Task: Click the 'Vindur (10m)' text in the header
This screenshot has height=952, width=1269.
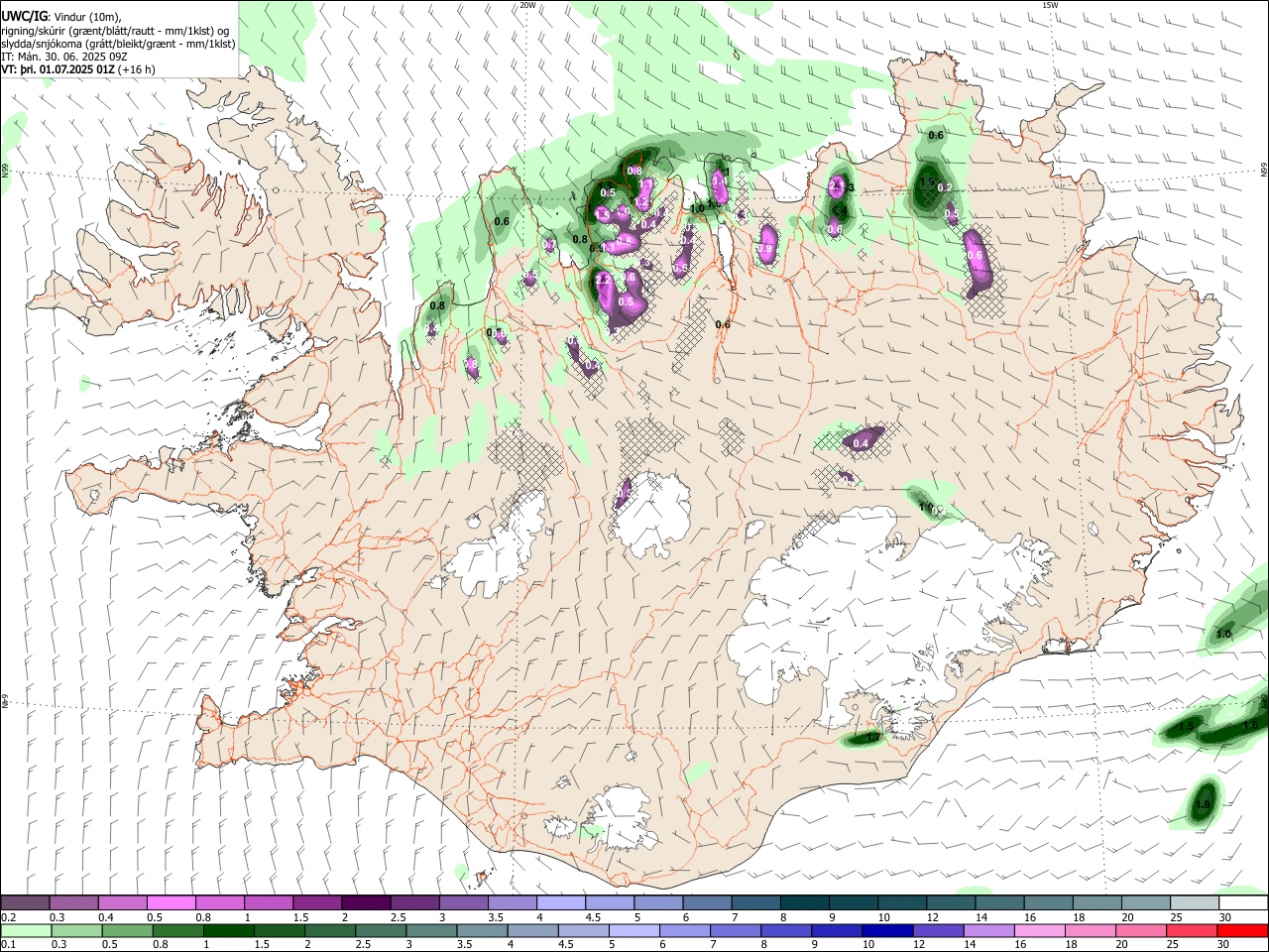Action: [85, 17]
